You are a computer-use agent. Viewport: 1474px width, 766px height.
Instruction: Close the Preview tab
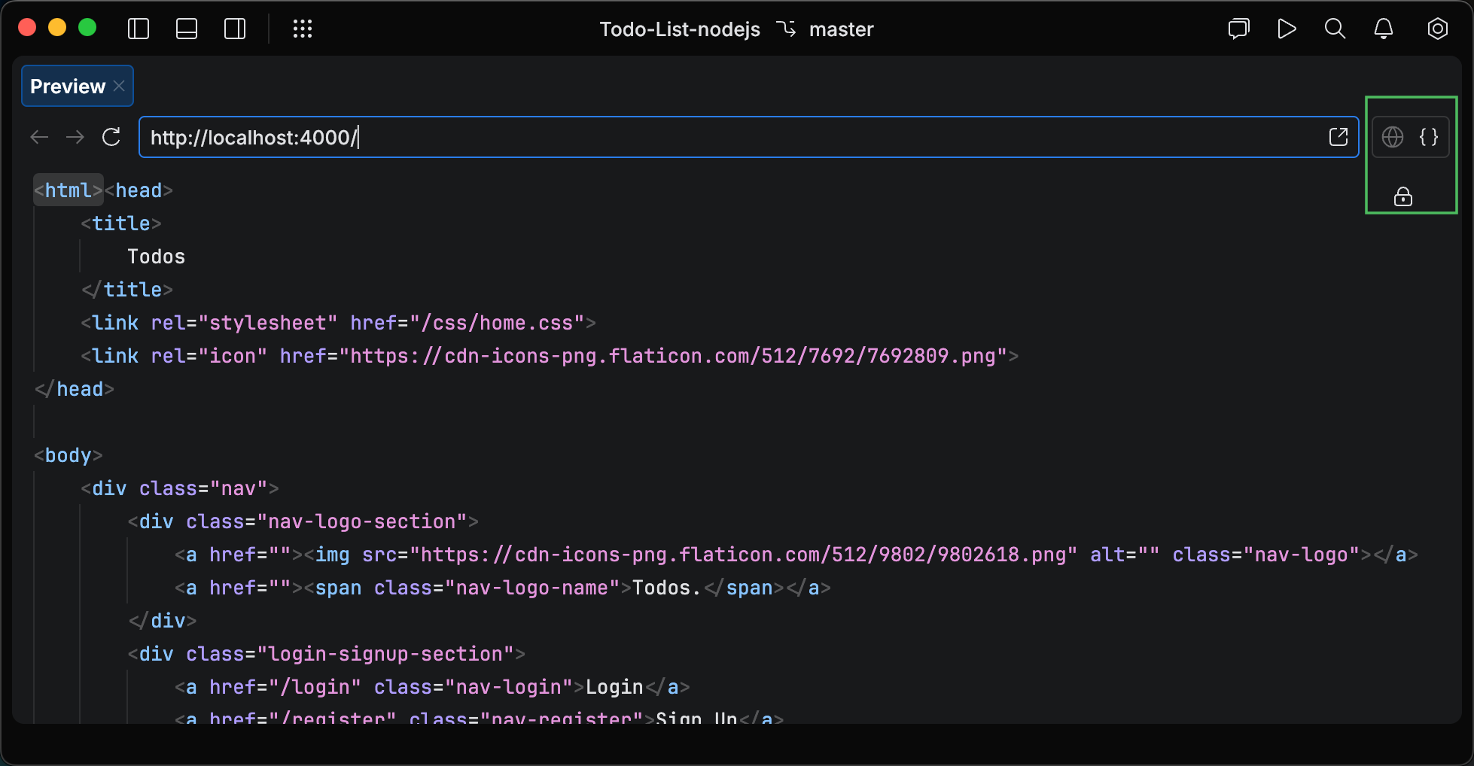click(119, 86)
